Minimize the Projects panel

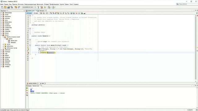pos(24,11)
